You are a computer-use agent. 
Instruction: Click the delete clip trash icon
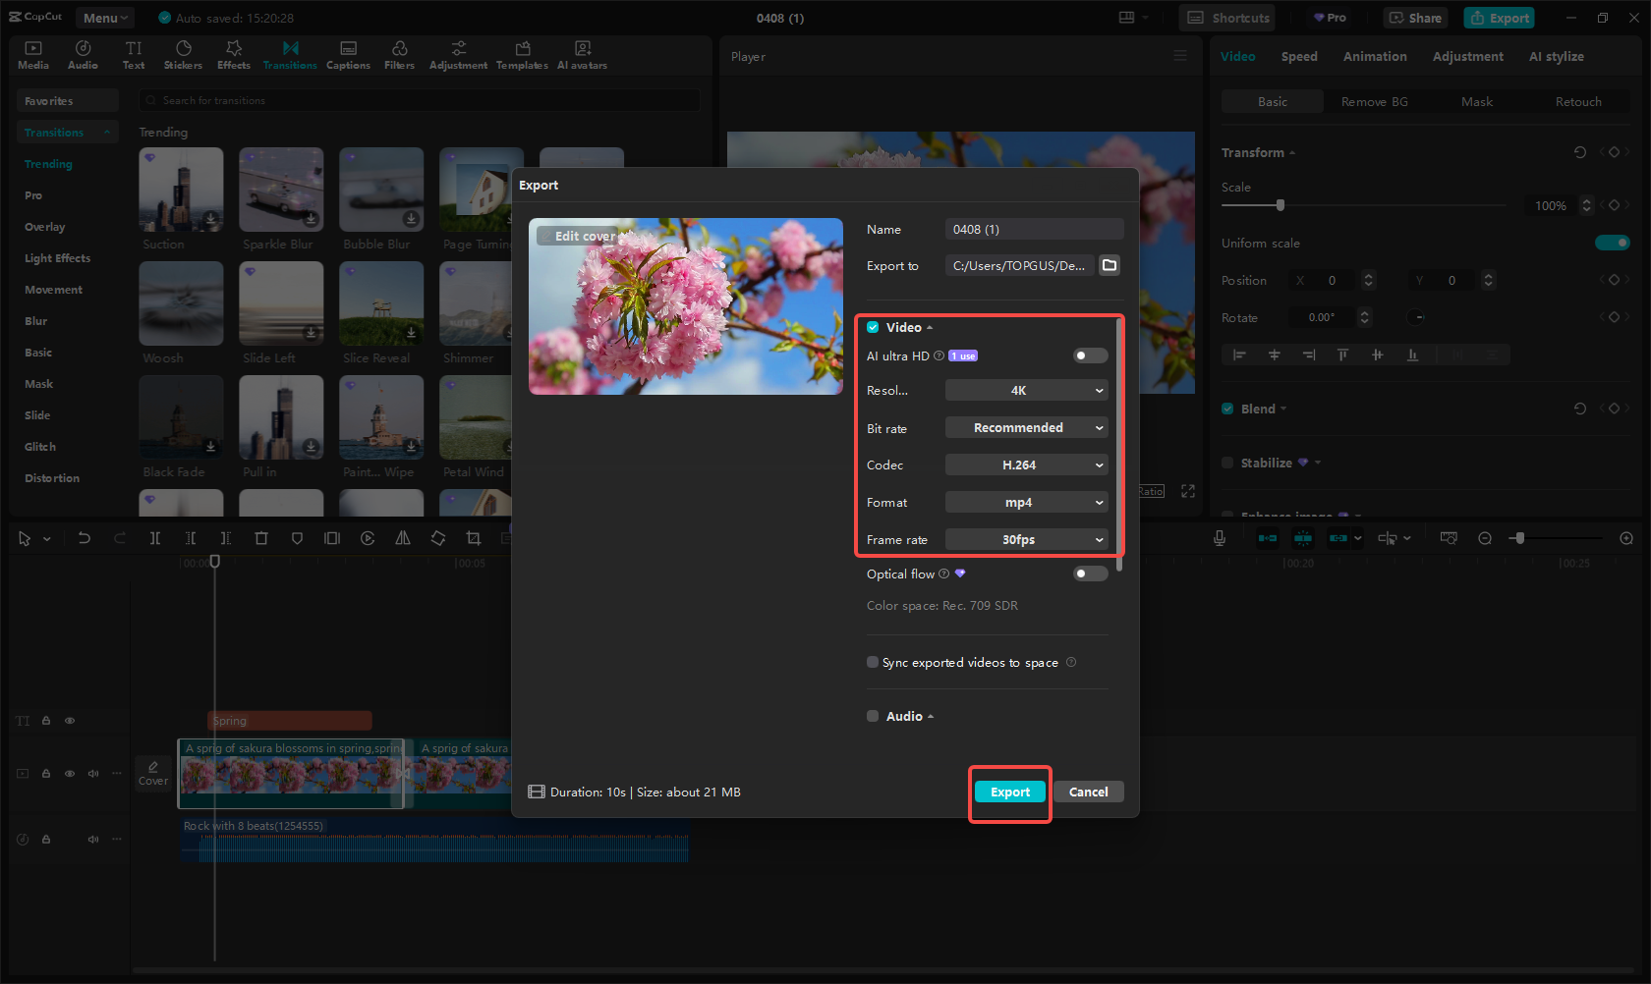[x=261, y=538]
